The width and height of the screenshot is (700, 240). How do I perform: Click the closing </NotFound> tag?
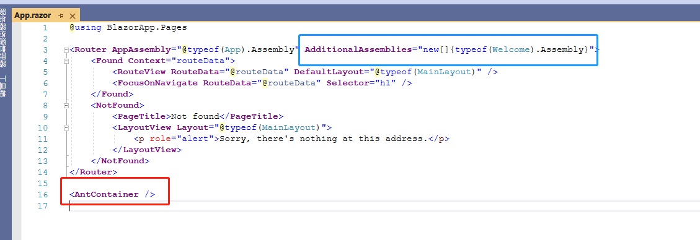(x=120, y=161)
